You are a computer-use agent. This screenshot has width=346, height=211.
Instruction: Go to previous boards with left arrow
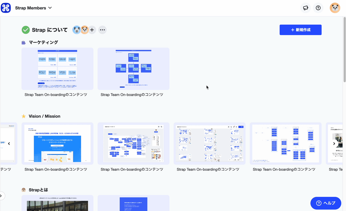[x=9, y=143]
